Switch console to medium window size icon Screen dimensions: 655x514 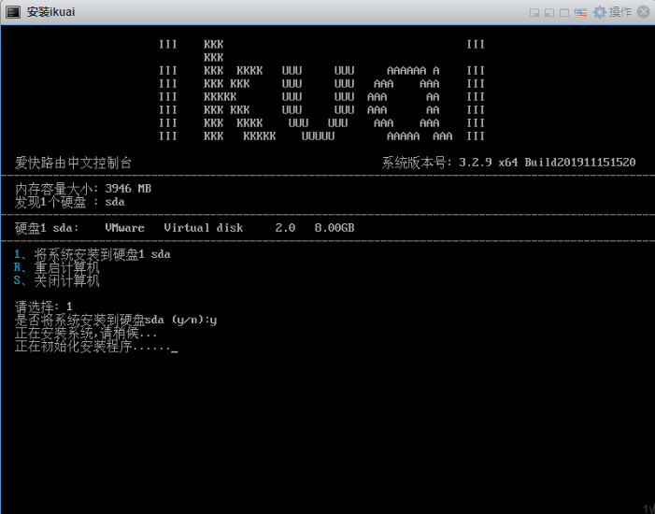click(548, 12)
